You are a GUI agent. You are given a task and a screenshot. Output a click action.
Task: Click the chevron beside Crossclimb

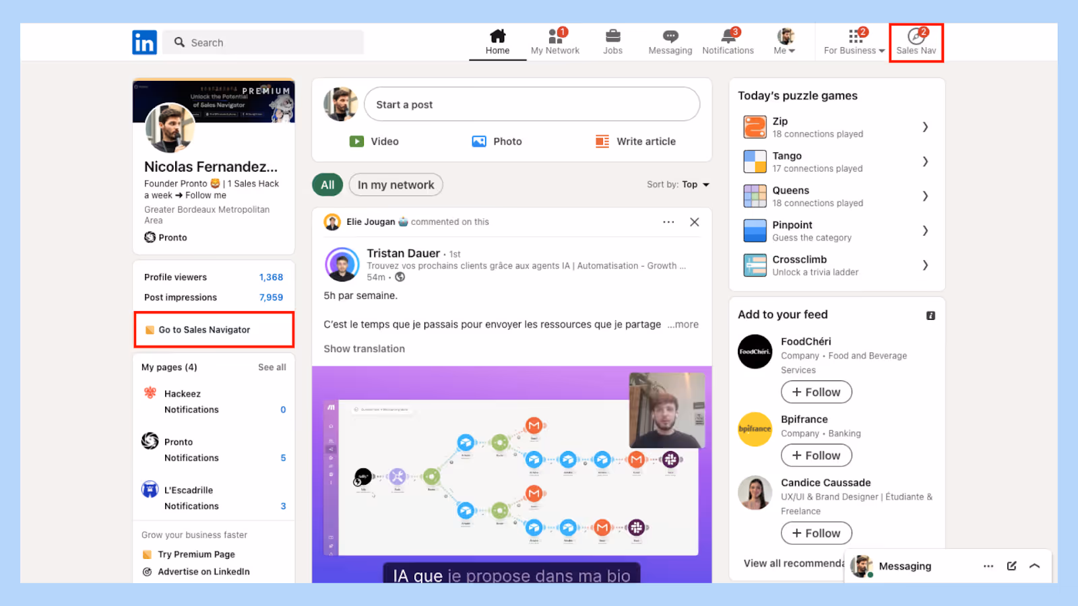pyautogui.click(x=925, y=265)
